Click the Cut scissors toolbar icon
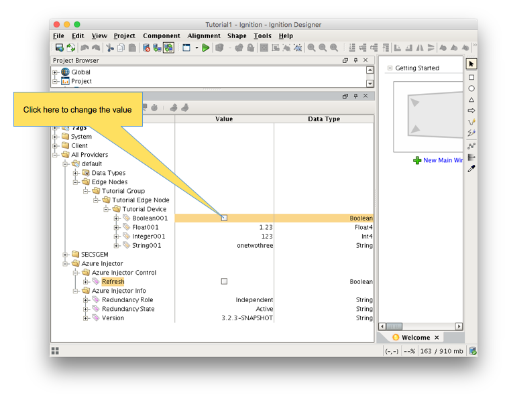The width and height of the screenshot is (505, 404). 109,48
